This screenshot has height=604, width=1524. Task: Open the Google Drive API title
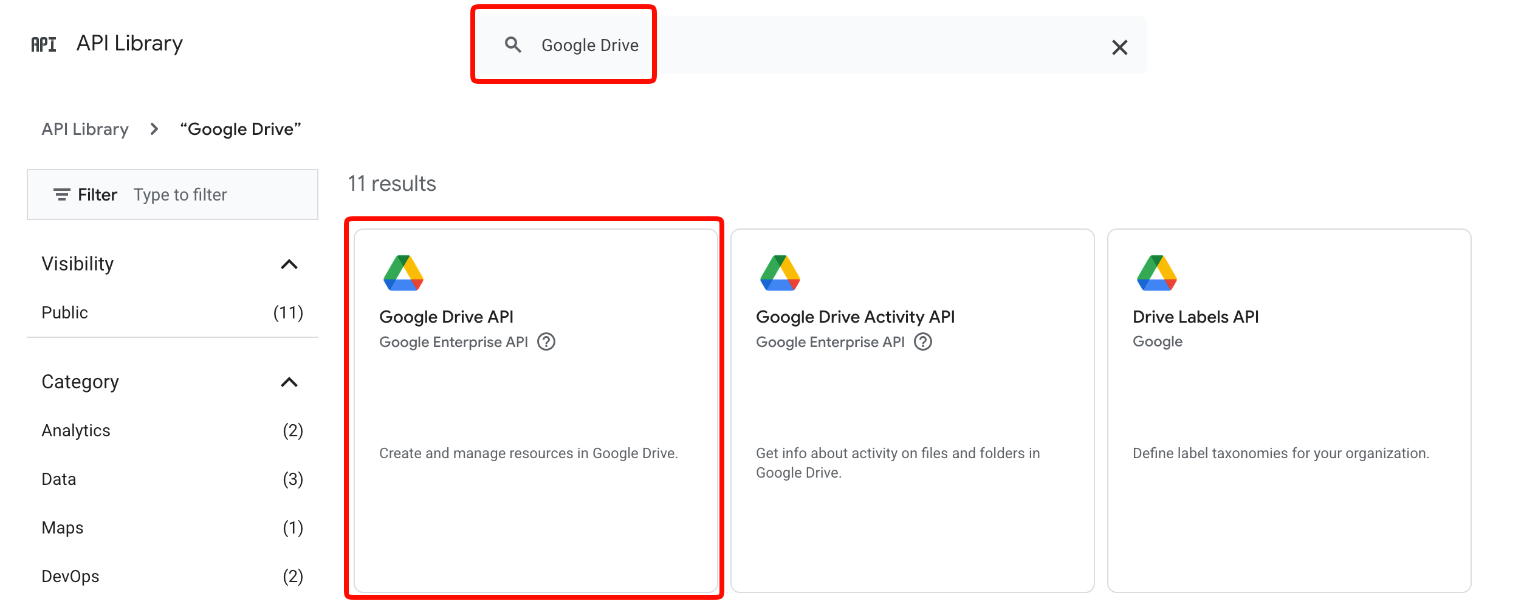(x=446, y=317)
